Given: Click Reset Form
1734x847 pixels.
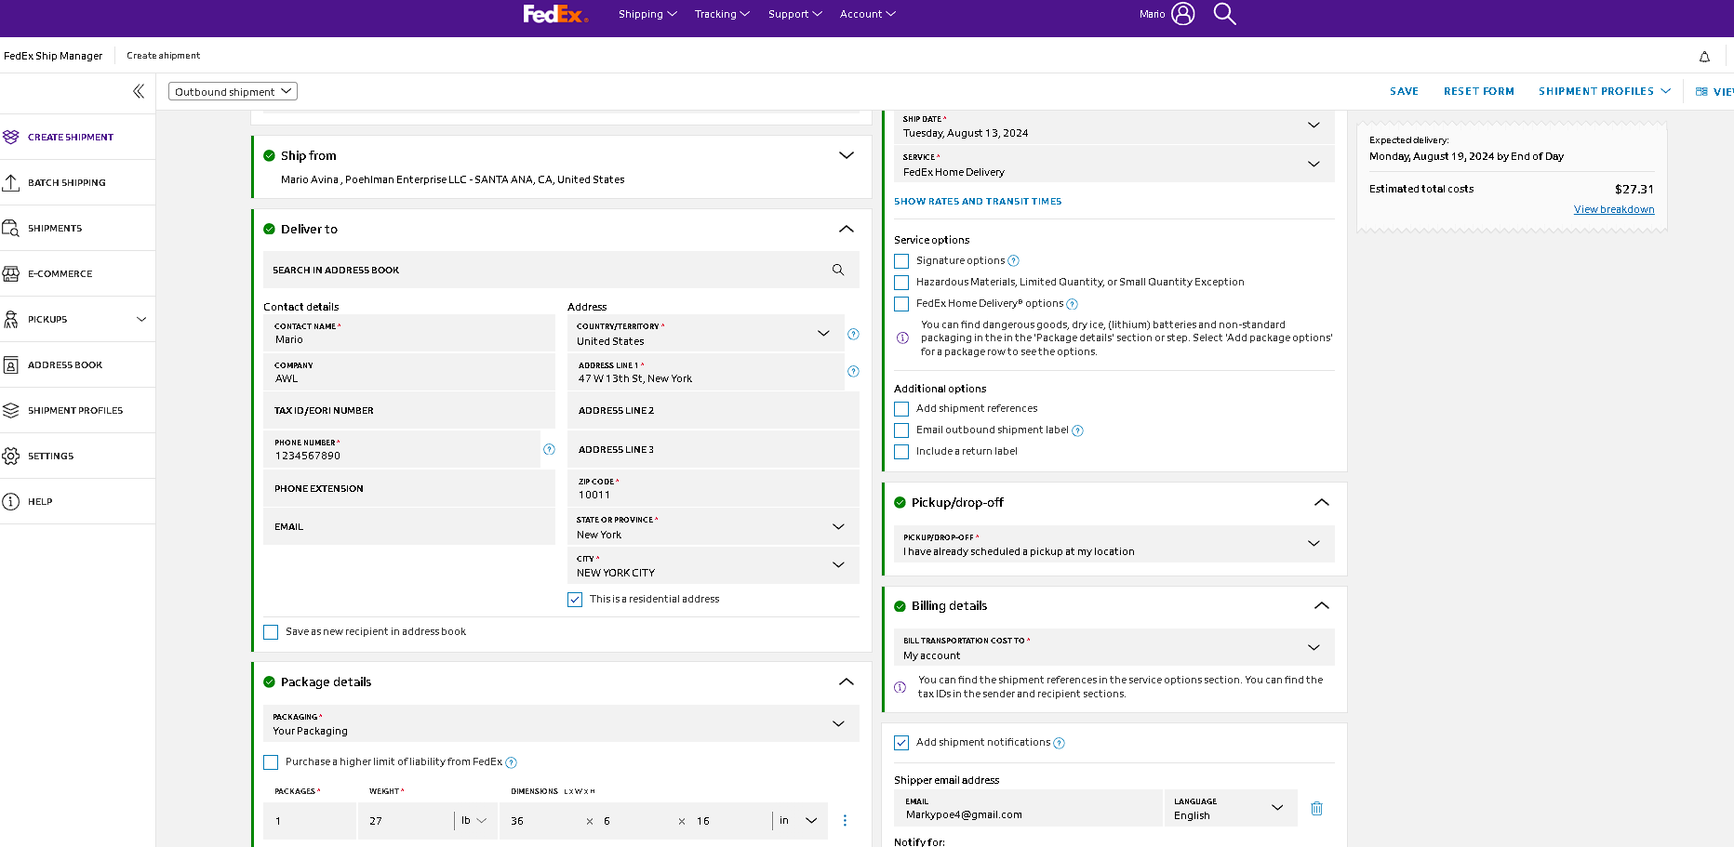Looking at the screenshot, I should [1479, 91].
